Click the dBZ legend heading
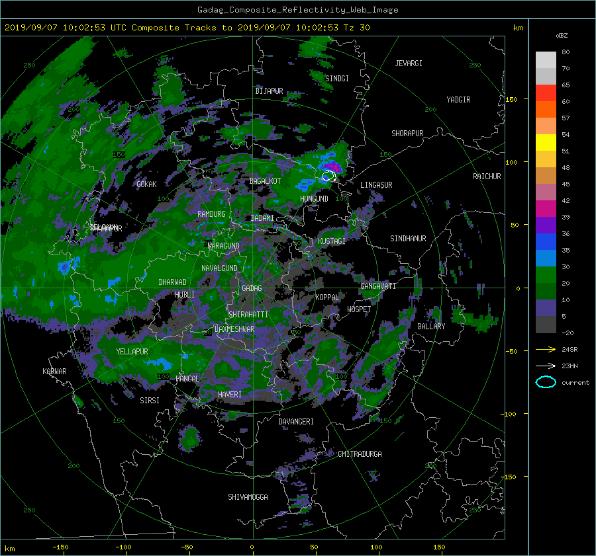The width and height of the screenshot is (596, 556). click(562, 35)
